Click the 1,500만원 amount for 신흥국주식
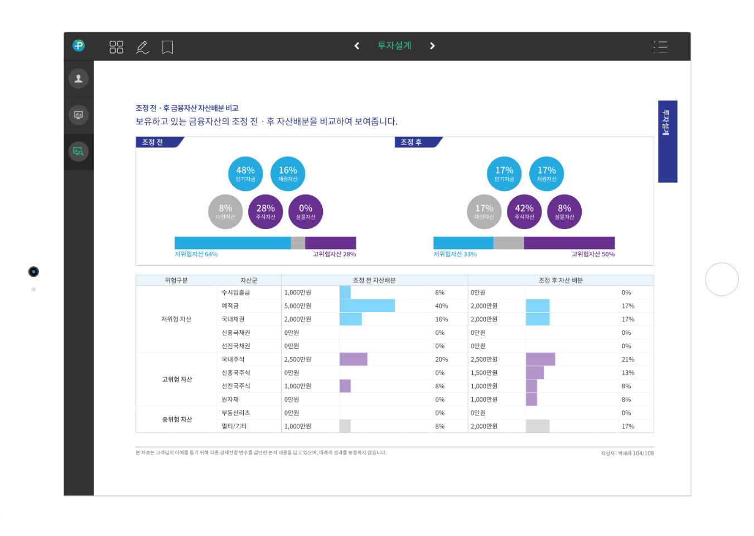The image size is (754, 536). coord(484,373)
